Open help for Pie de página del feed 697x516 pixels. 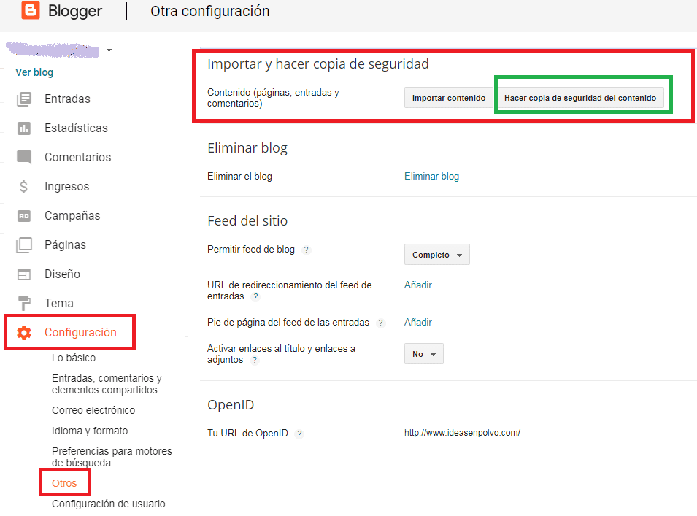coord(380,323)
